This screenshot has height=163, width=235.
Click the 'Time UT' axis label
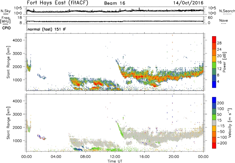(x=115, y=161)
